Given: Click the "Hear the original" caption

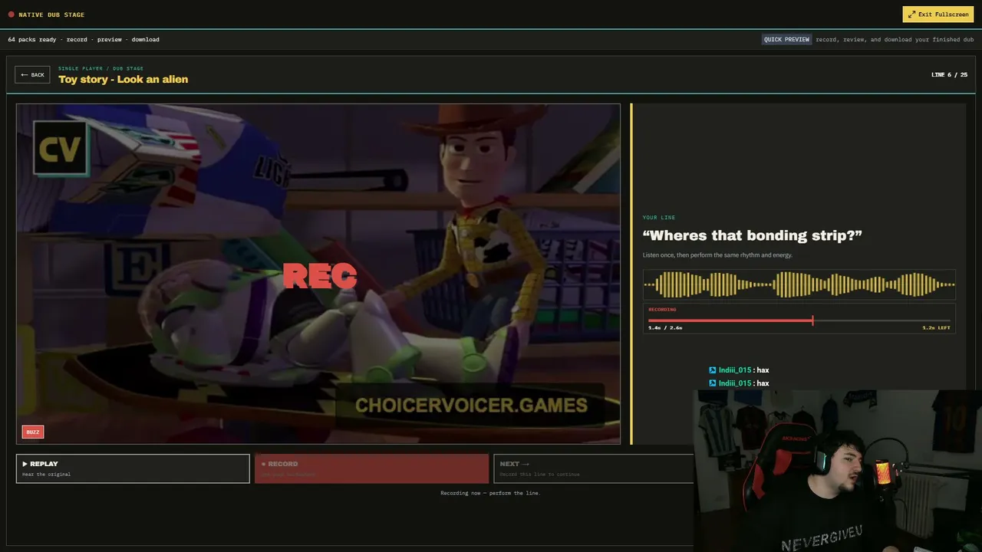Looking at the screenshot, I should coord(46,475).
